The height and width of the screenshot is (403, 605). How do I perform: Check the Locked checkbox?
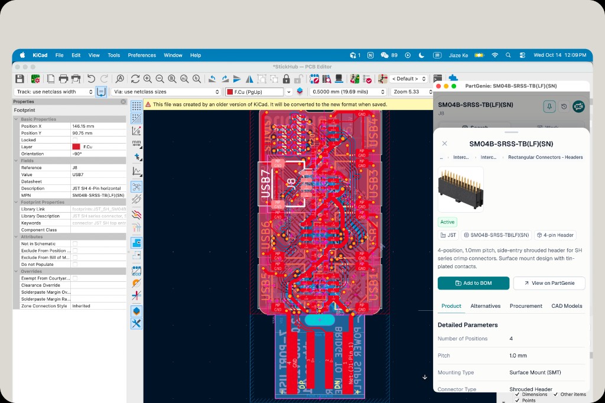click(75, 140)
